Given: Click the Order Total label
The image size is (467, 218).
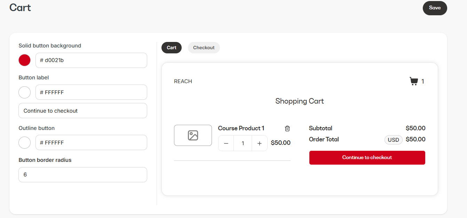Looking at the screenshot, I should [x=324, y=139].
